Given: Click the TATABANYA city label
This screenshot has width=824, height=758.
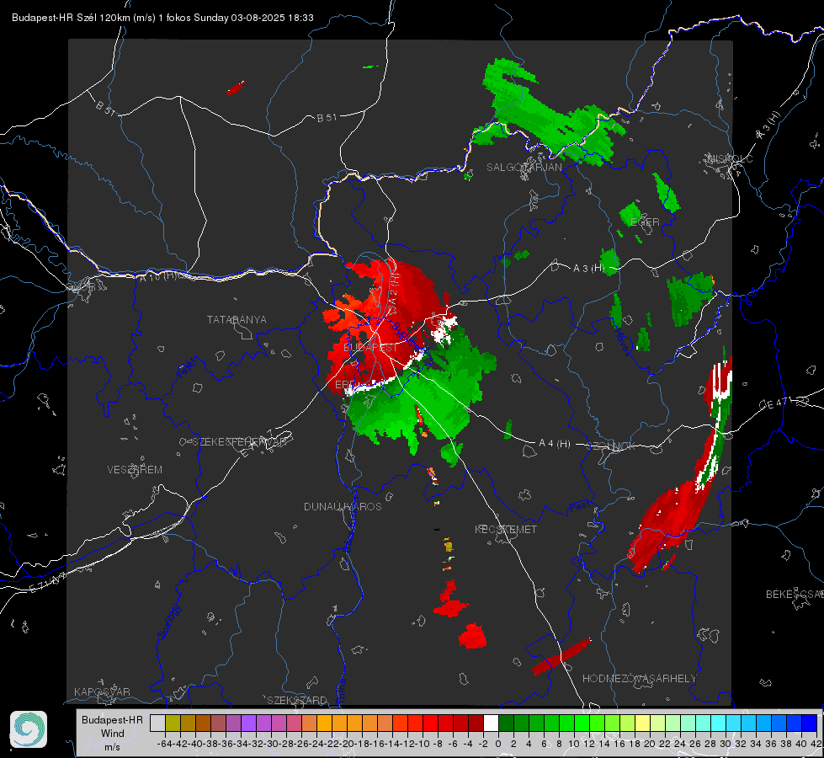Looking at the screenshot, I should click(x=237, y=319).
